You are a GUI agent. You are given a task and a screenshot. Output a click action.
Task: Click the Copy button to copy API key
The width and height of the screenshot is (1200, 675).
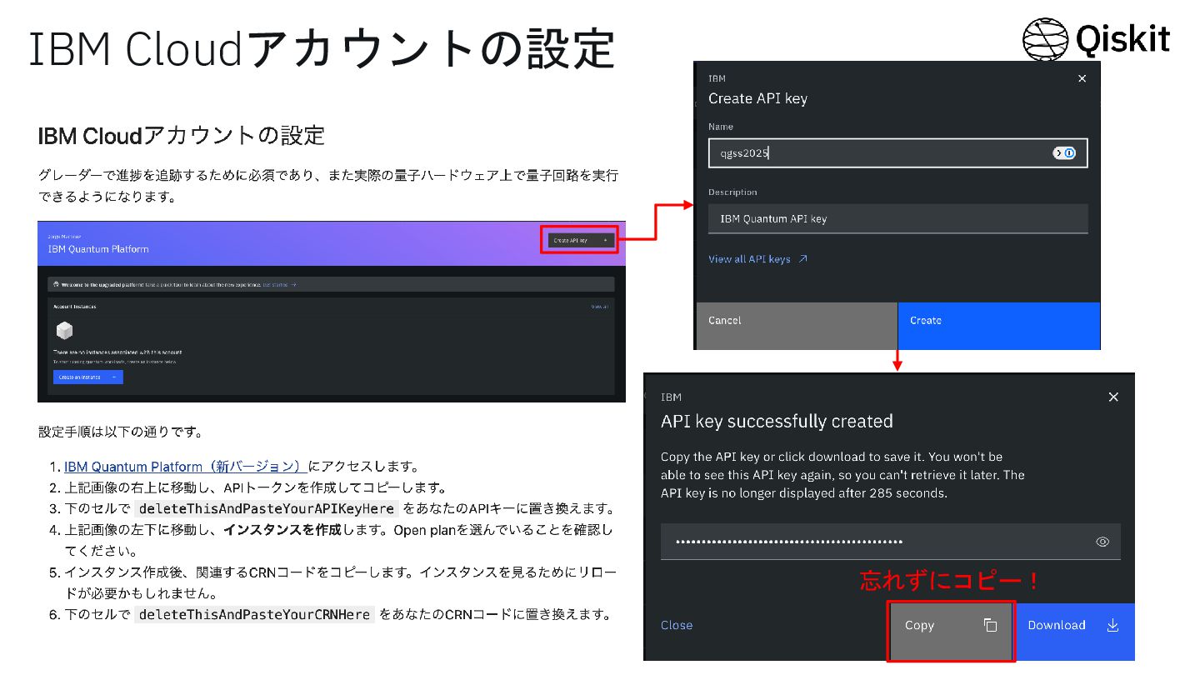[951, 631]
